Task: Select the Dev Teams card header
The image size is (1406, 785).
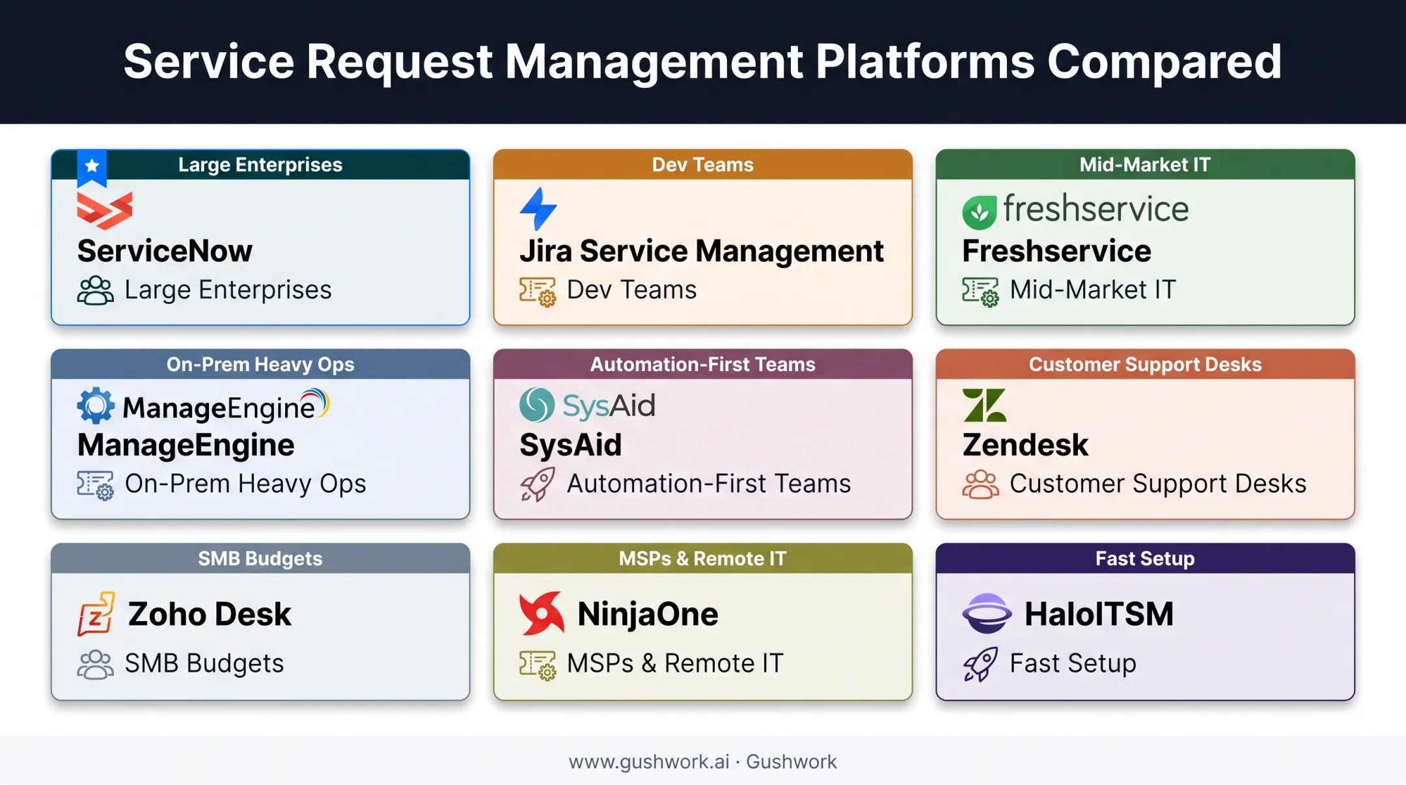Action: tap(703, 165)
